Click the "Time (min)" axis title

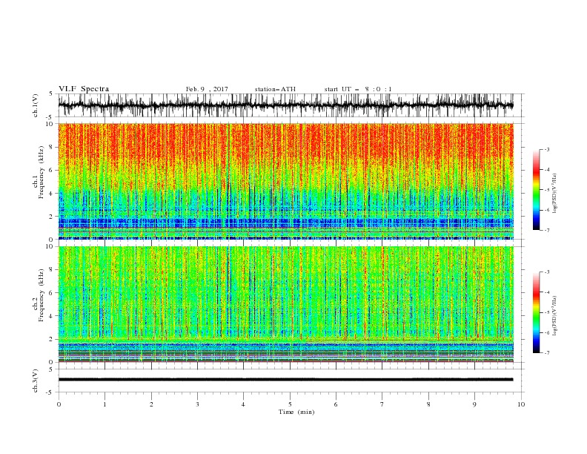coord(296,412)
